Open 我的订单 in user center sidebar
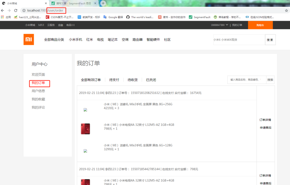The height and width of the screenshot is (185, 290). point(38,83)
